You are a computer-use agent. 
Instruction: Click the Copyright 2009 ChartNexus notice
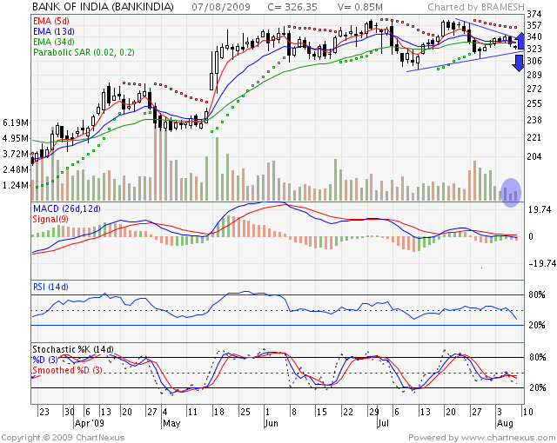point(64,438)
